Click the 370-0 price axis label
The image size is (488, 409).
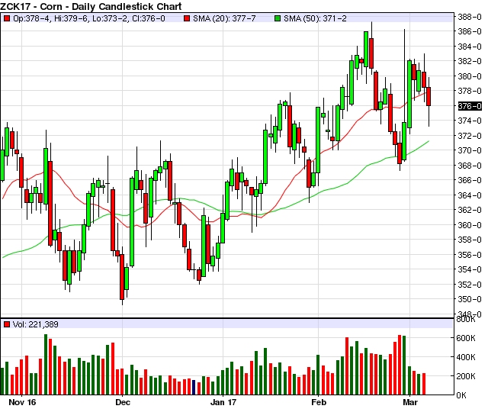coord(470,150)
